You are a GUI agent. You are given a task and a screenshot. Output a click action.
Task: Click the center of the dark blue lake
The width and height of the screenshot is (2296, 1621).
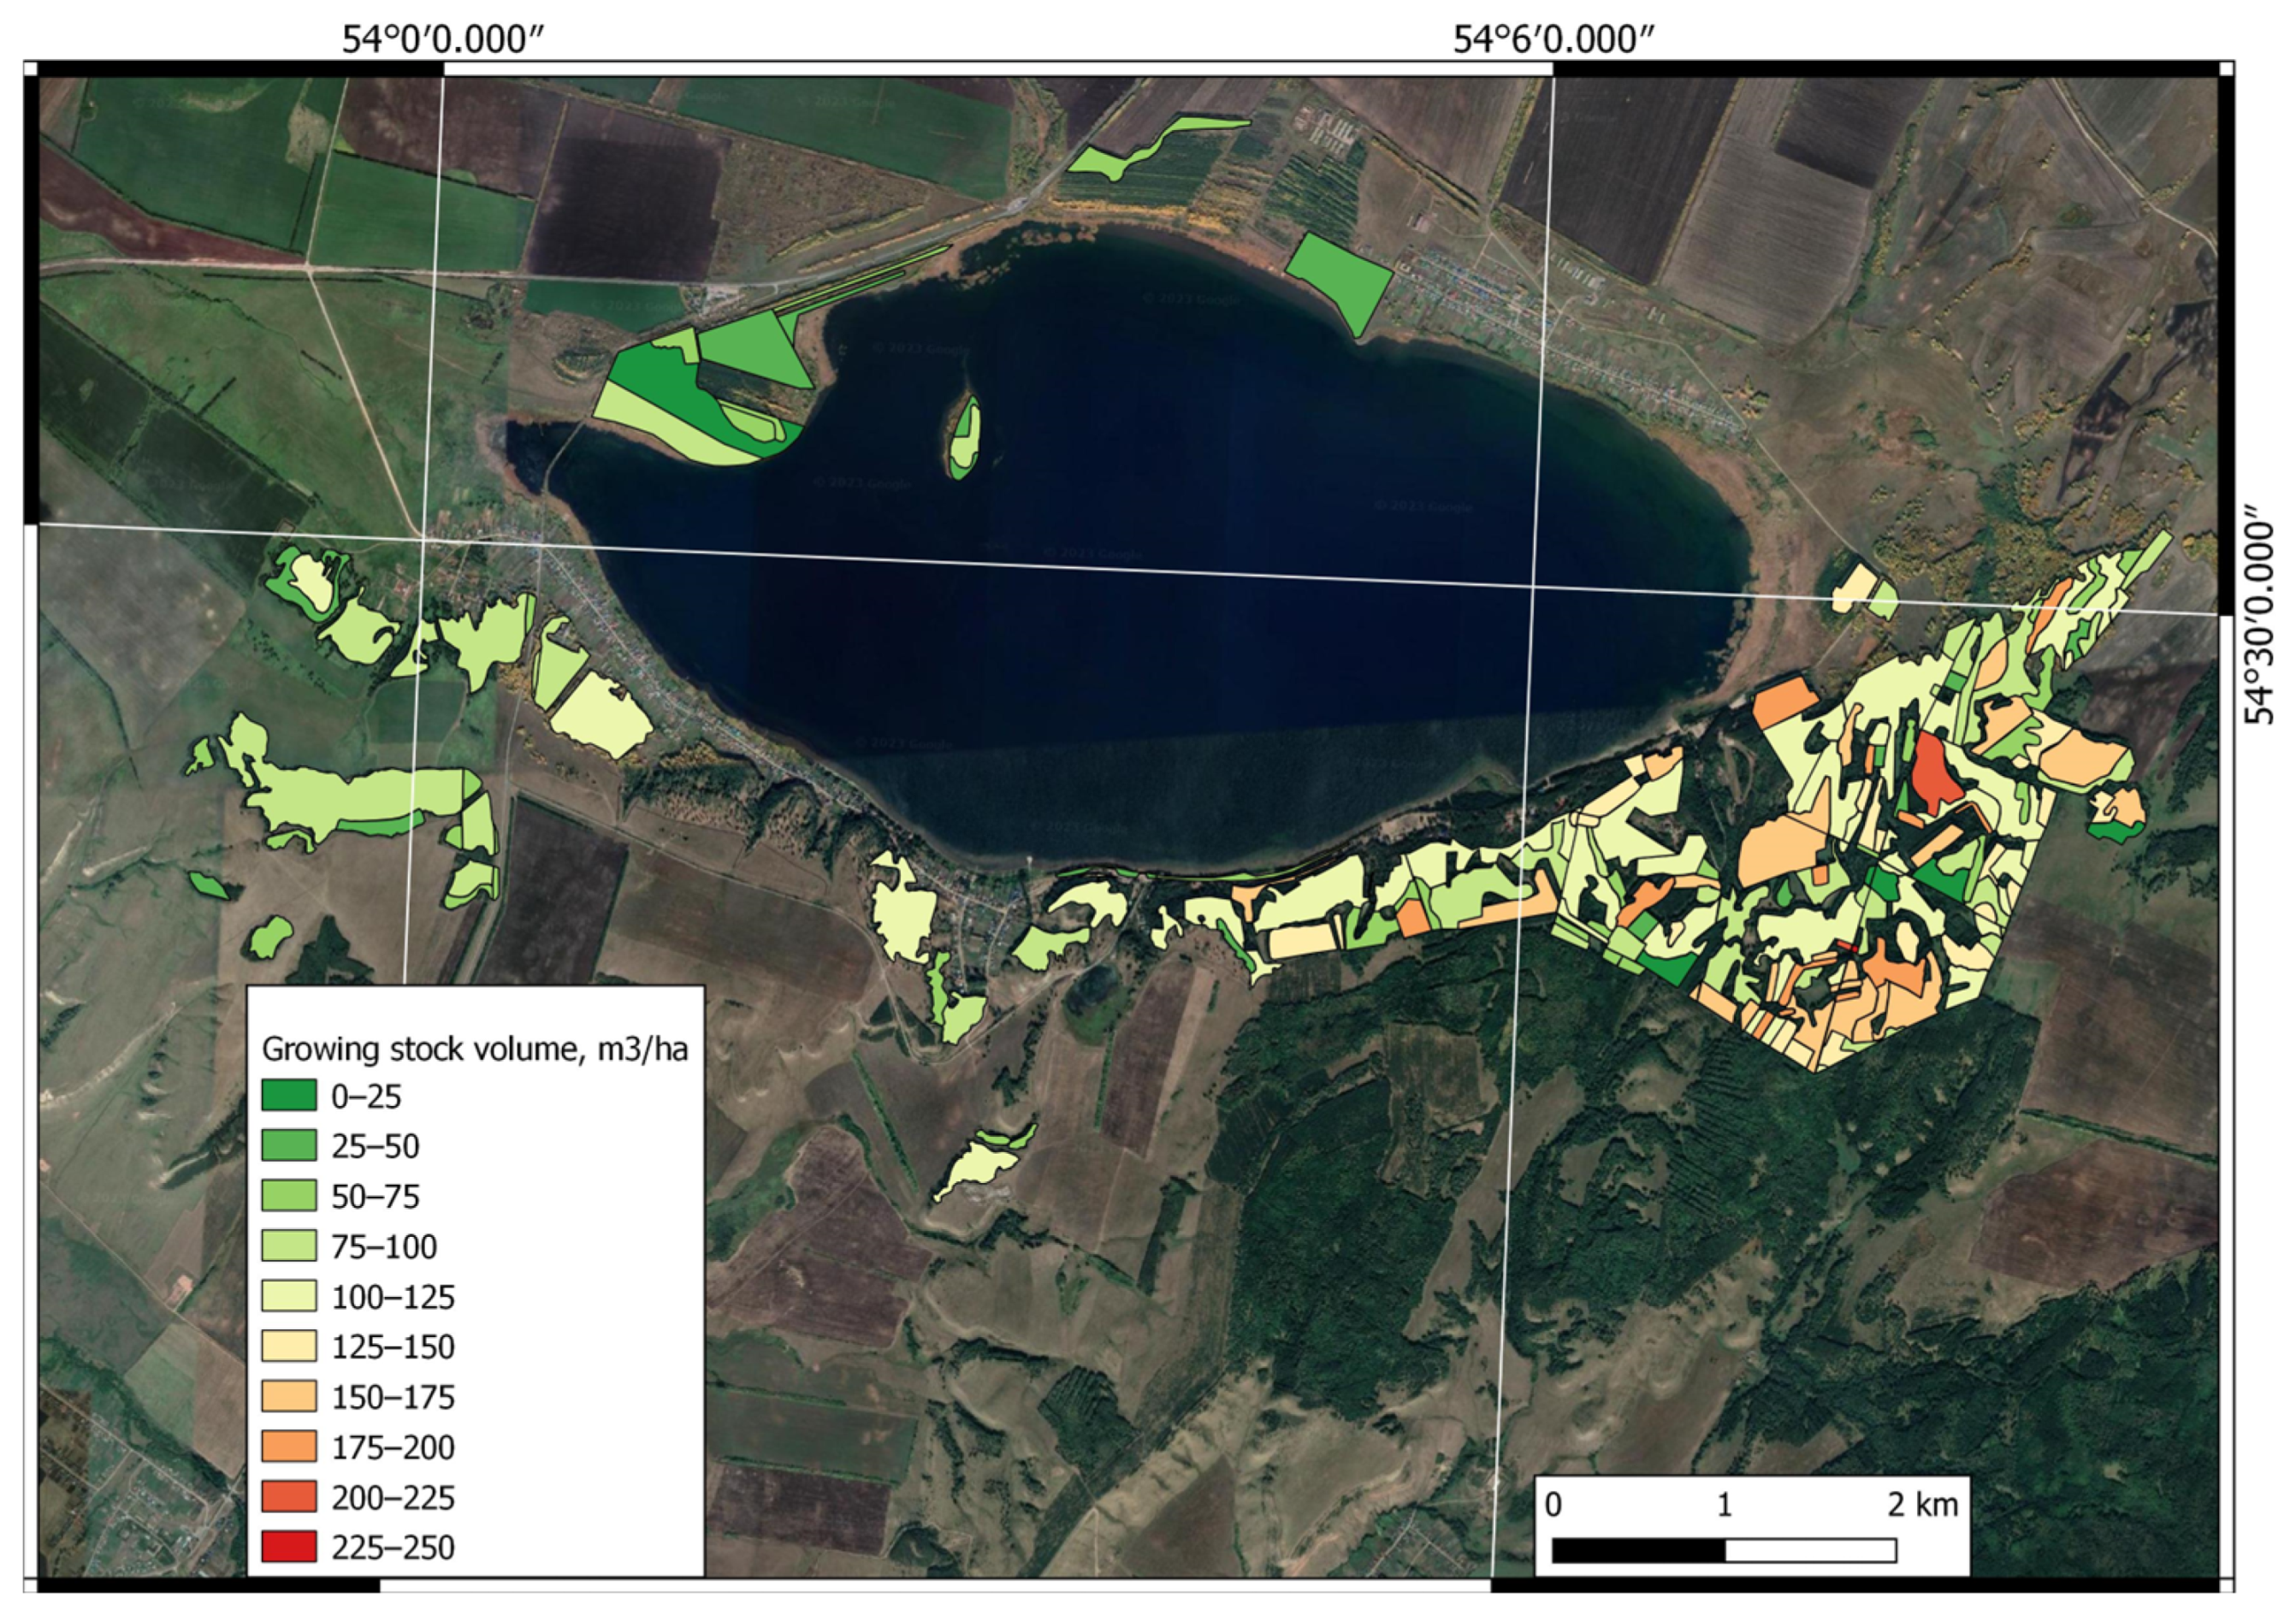[1150, 540]
